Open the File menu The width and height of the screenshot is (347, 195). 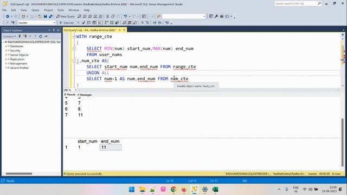[x=4, y=10]
